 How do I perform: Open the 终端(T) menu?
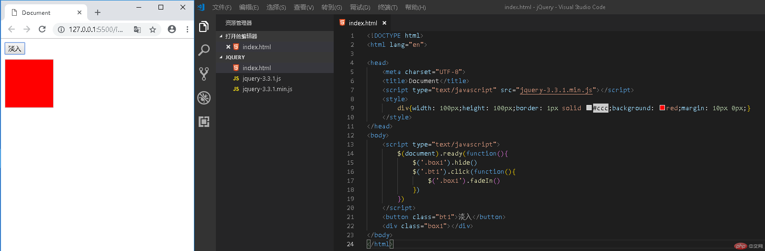(388, 7)
